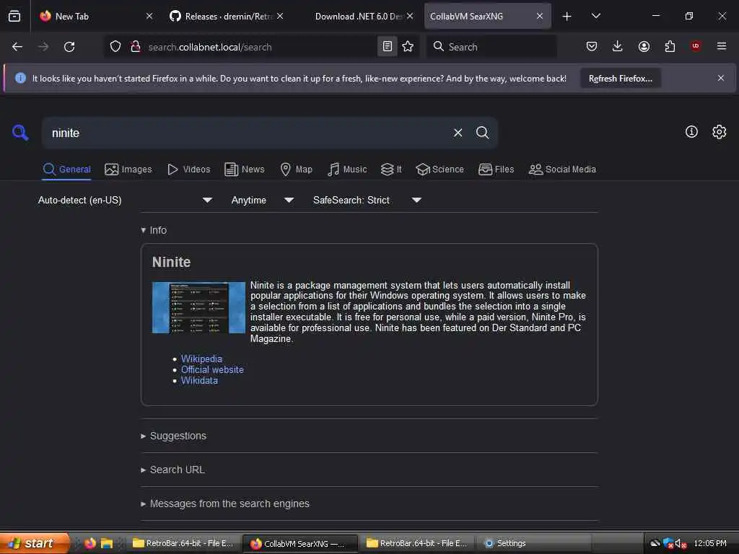The image size is (739, 554).
Task: Open the Wikipedia link for Ninite
Action: point(201,359)
